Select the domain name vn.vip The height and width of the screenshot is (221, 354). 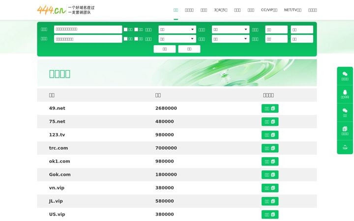pyautogui.click(x=57, y=188)
